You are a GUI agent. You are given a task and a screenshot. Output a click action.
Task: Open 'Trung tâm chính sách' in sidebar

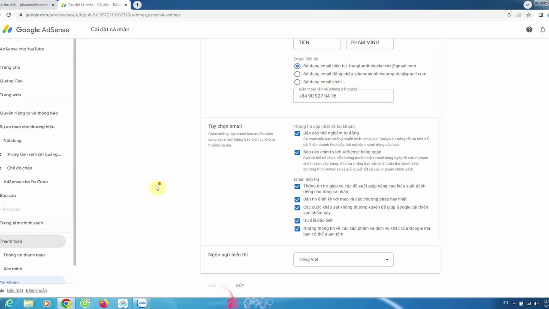coord(21,223)
